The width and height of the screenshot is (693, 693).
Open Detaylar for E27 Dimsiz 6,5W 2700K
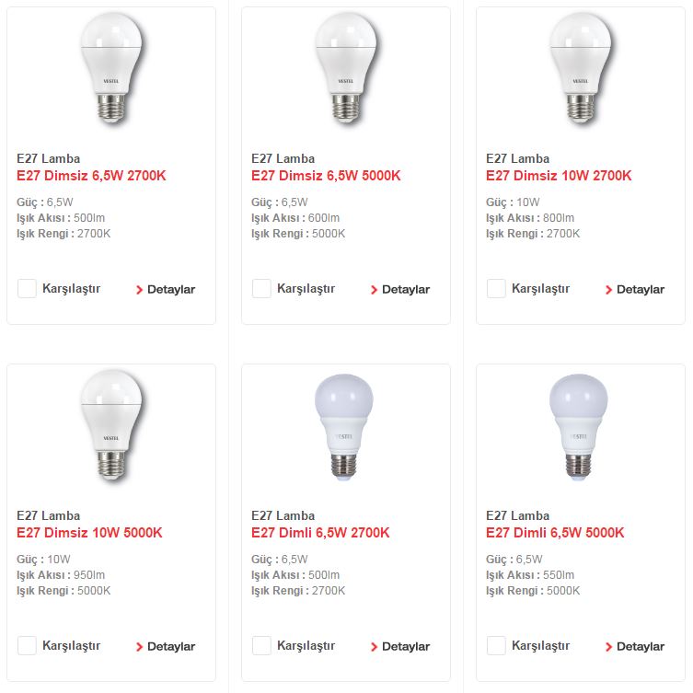167,290
